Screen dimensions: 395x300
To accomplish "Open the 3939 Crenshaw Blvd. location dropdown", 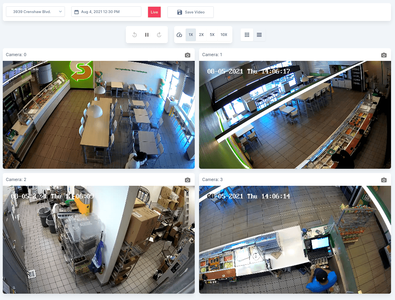I will 35,12.
